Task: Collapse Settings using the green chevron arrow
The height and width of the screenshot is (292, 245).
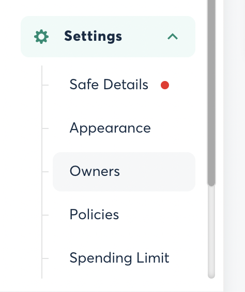Action: 173,37
